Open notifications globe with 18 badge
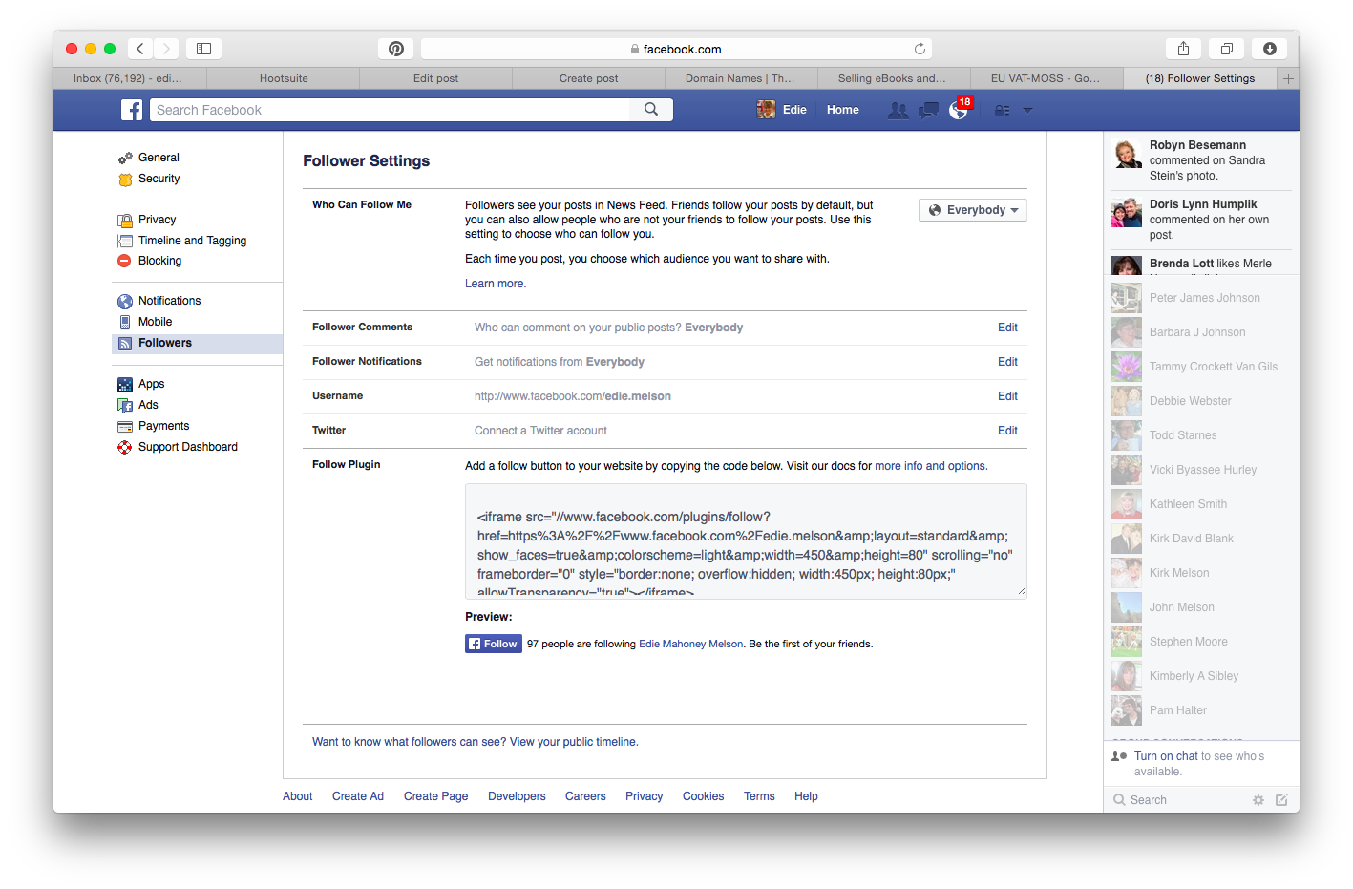Screen dimensions: 1353x889 click(x=959, y=110)
